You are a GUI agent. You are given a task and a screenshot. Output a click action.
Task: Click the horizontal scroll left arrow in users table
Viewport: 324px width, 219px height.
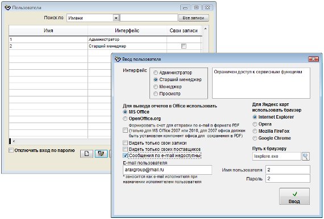pos(14,141)
